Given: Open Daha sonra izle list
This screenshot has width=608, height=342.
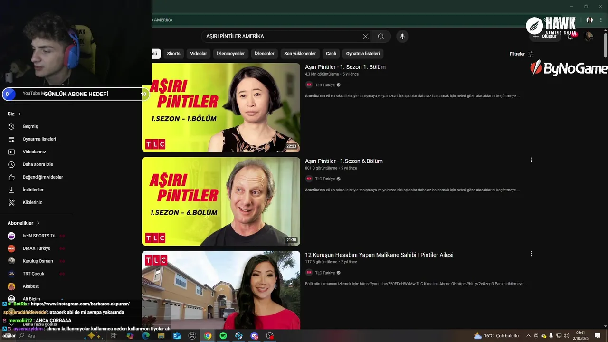Looking at the screenshot, I should [x=37, y=164].
